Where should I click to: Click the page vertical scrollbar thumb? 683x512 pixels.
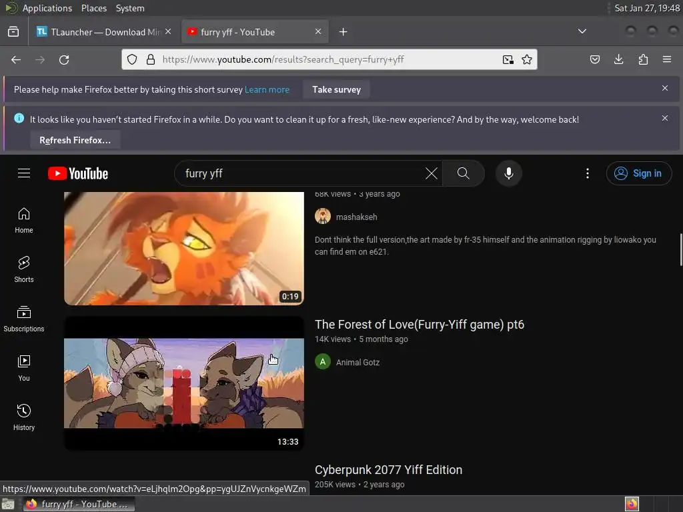click(680, 249)
